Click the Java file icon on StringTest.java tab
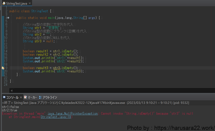 (4, 3)
